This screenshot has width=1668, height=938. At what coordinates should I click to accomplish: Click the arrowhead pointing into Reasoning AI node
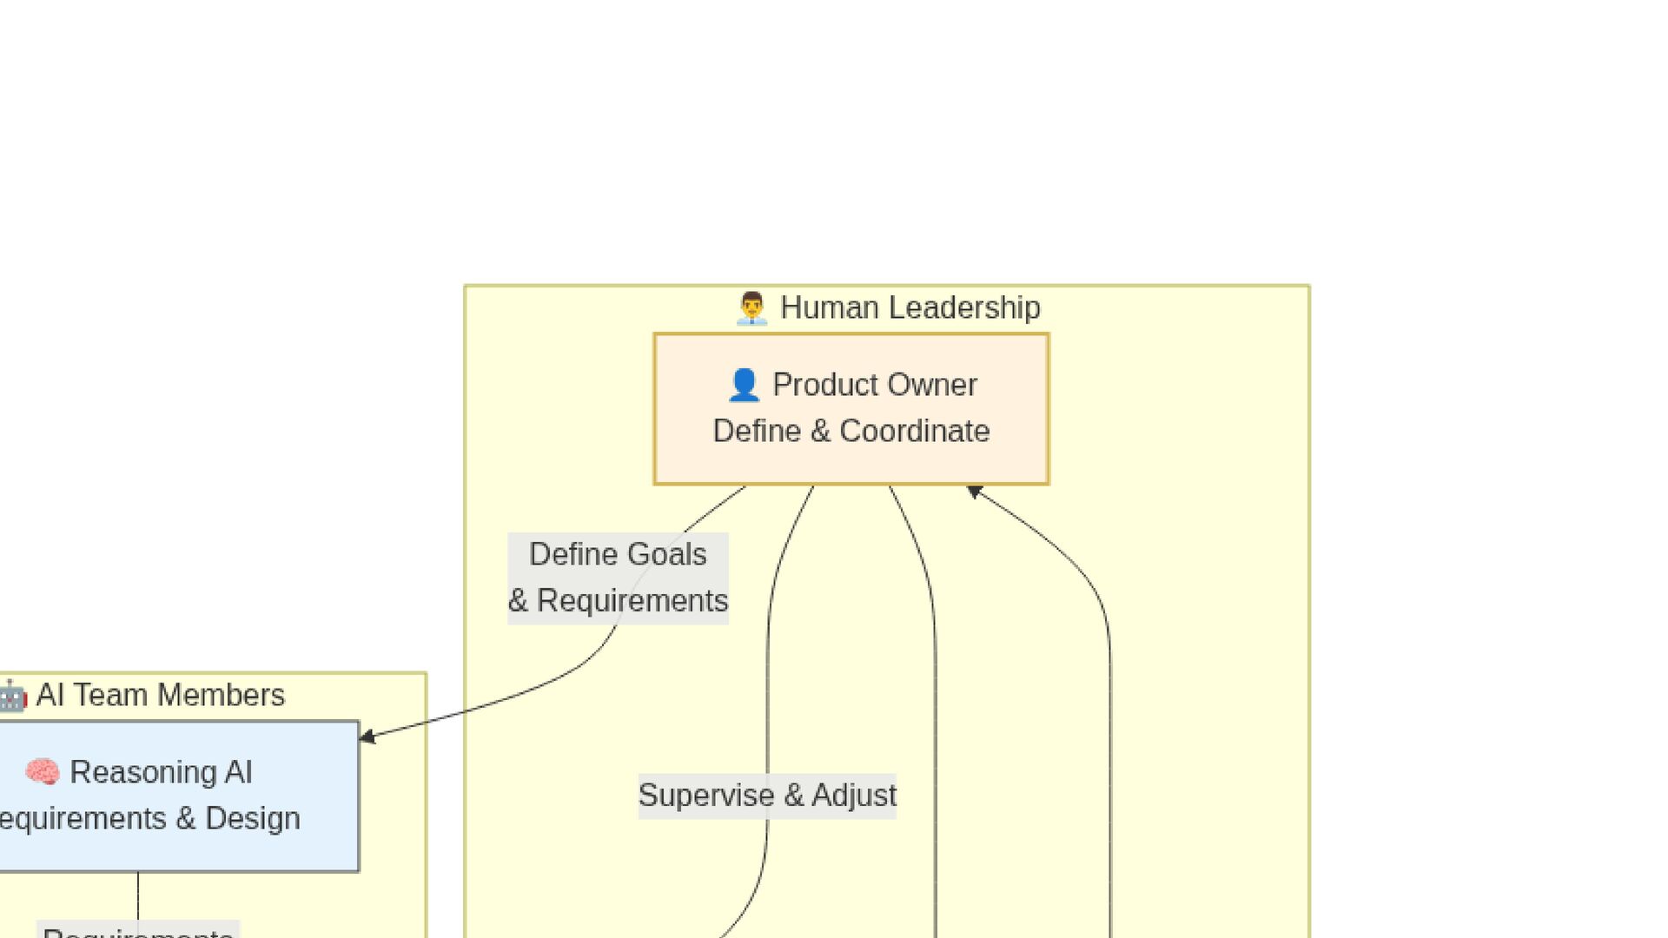point(367,737)
